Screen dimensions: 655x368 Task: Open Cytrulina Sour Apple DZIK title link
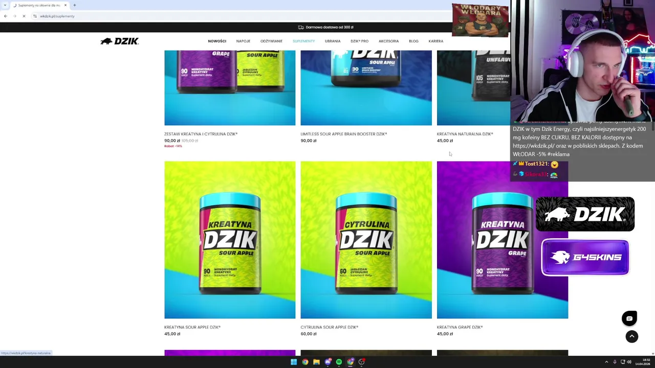(329, 327)
